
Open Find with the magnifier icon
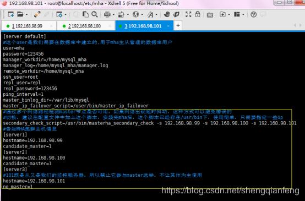[95, 14]
